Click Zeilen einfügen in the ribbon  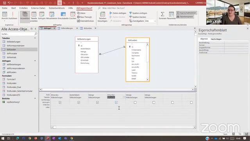tap(118, 13)
